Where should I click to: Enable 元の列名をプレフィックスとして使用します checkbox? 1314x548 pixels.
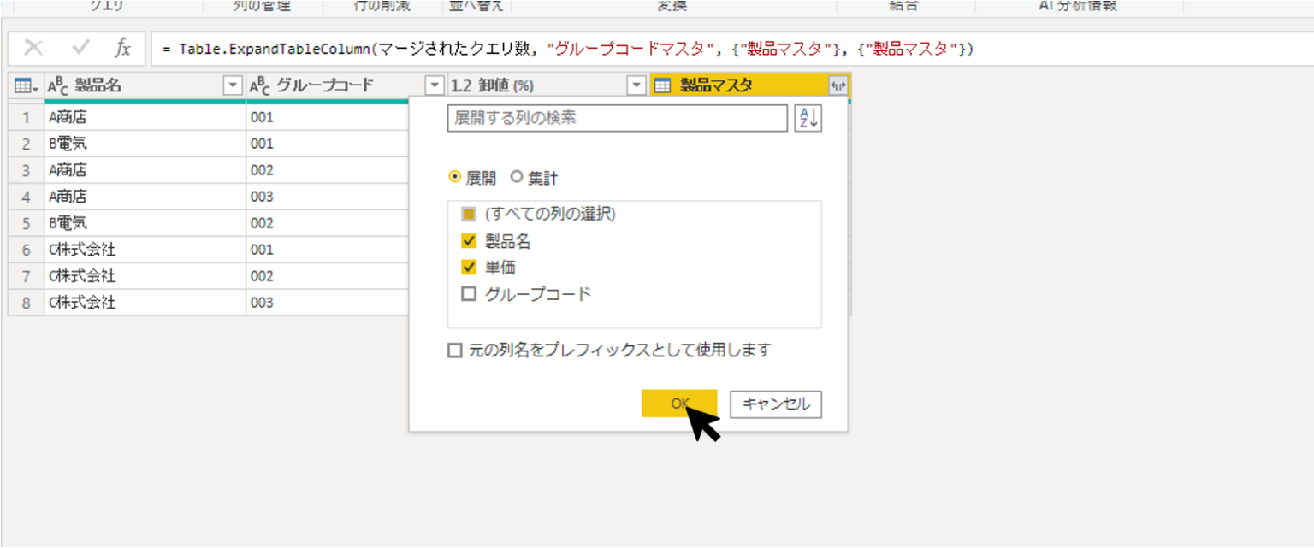[x=455, y=351]
